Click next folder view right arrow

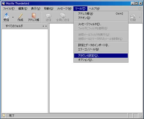point(46,26)
